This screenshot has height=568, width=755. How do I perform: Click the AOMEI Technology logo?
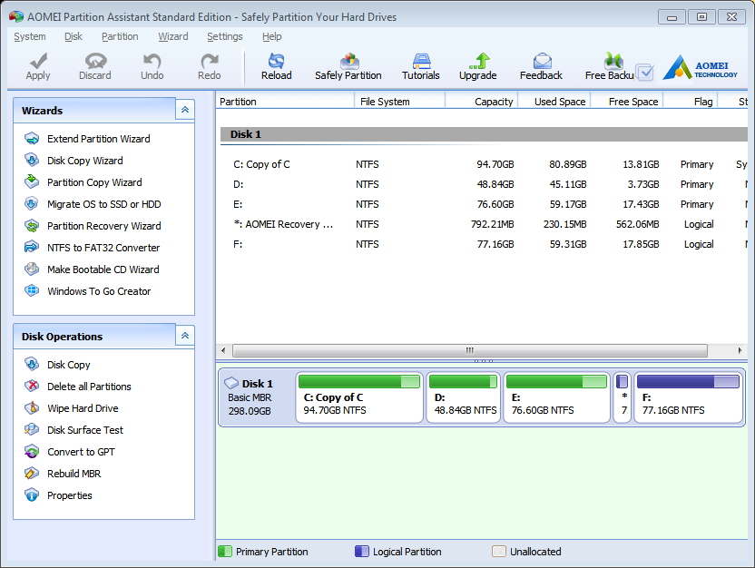(700, 67)
